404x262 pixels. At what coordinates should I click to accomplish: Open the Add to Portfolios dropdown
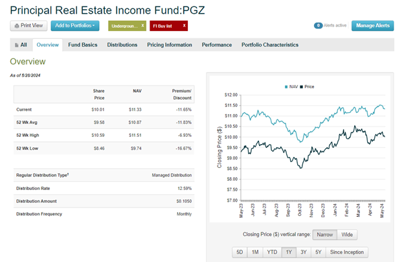(75, 25)
